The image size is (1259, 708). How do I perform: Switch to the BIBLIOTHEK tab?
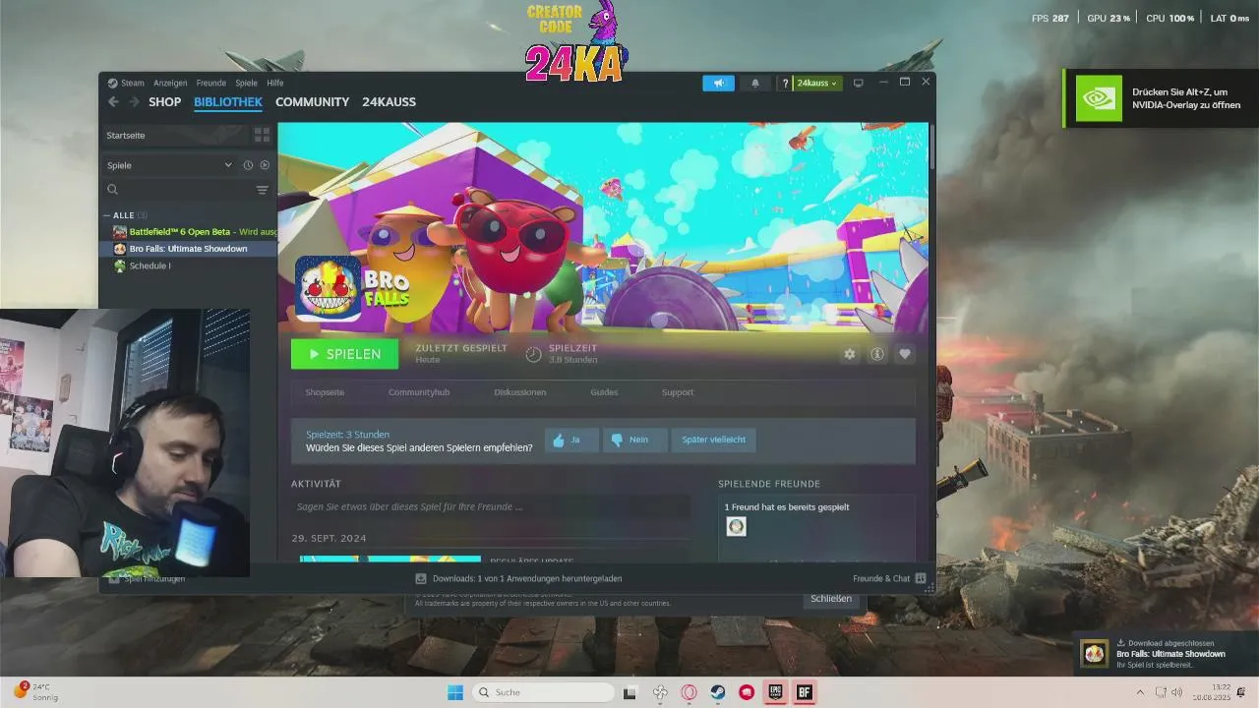pos(228,102)
